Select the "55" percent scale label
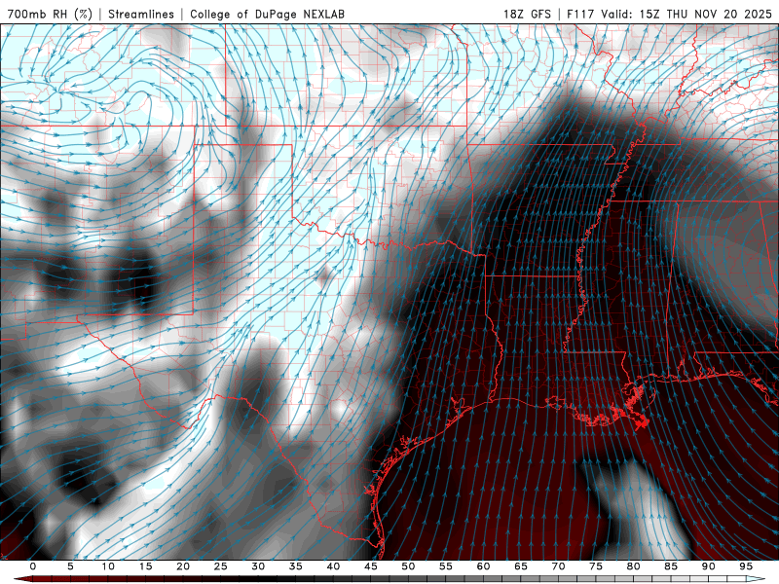 tap(446, 566)
